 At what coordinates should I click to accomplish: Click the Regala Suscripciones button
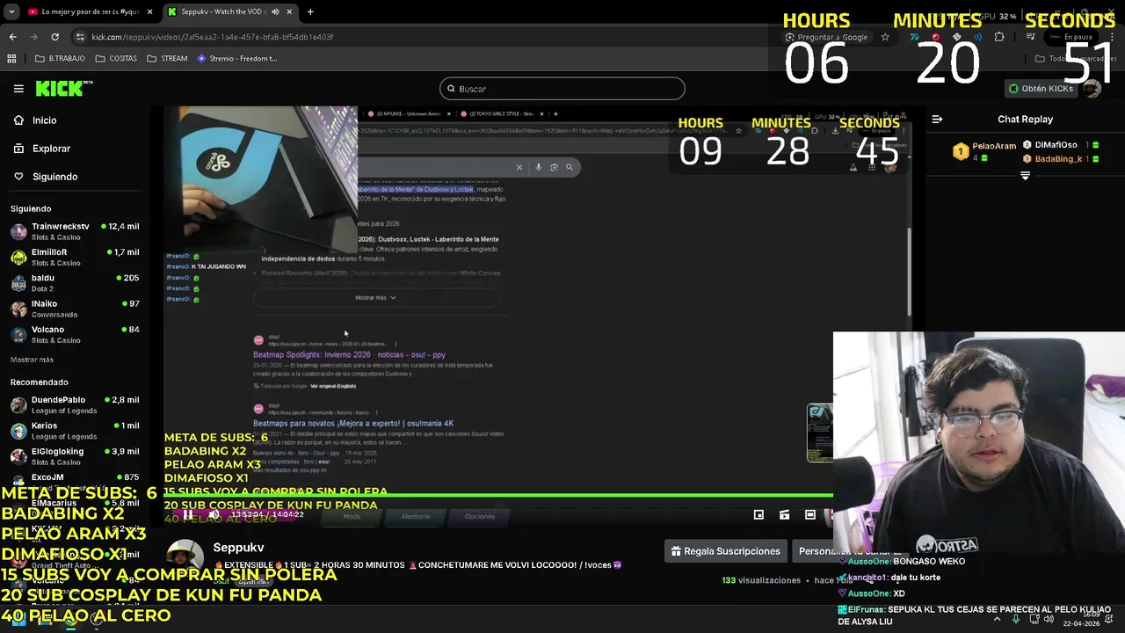(x=725, y=551)
